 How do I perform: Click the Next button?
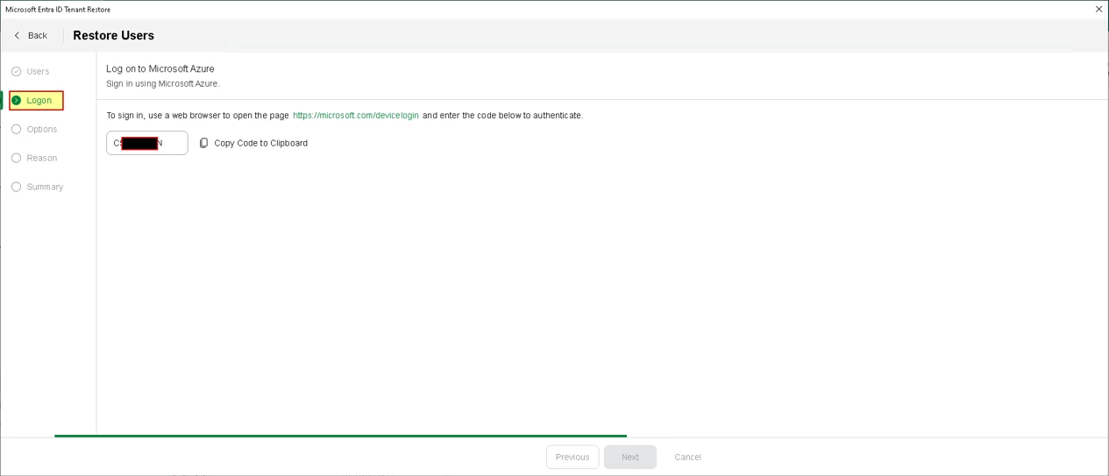(x=630, y=457)
